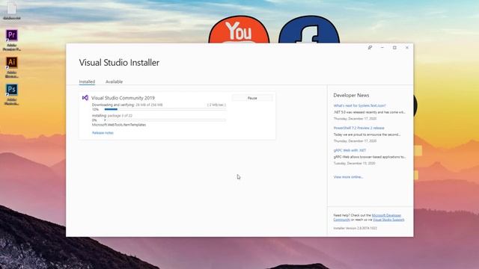Screen dimensions: 479x269
Task: Click the 'Visual Studio Community 2019' product title
Action: (x=123, y=98)
